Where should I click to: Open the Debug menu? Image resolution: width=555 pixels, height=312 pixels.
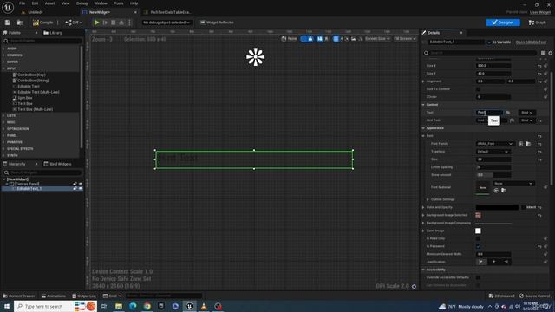[82, 3]
